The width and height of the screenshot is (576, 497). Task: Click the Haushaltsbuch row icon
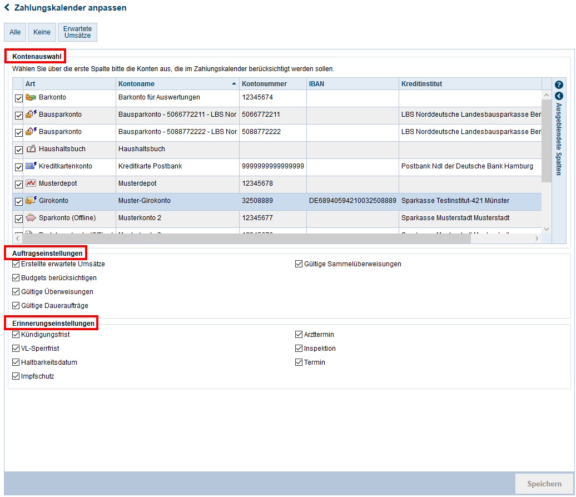(x=31, y=149)
